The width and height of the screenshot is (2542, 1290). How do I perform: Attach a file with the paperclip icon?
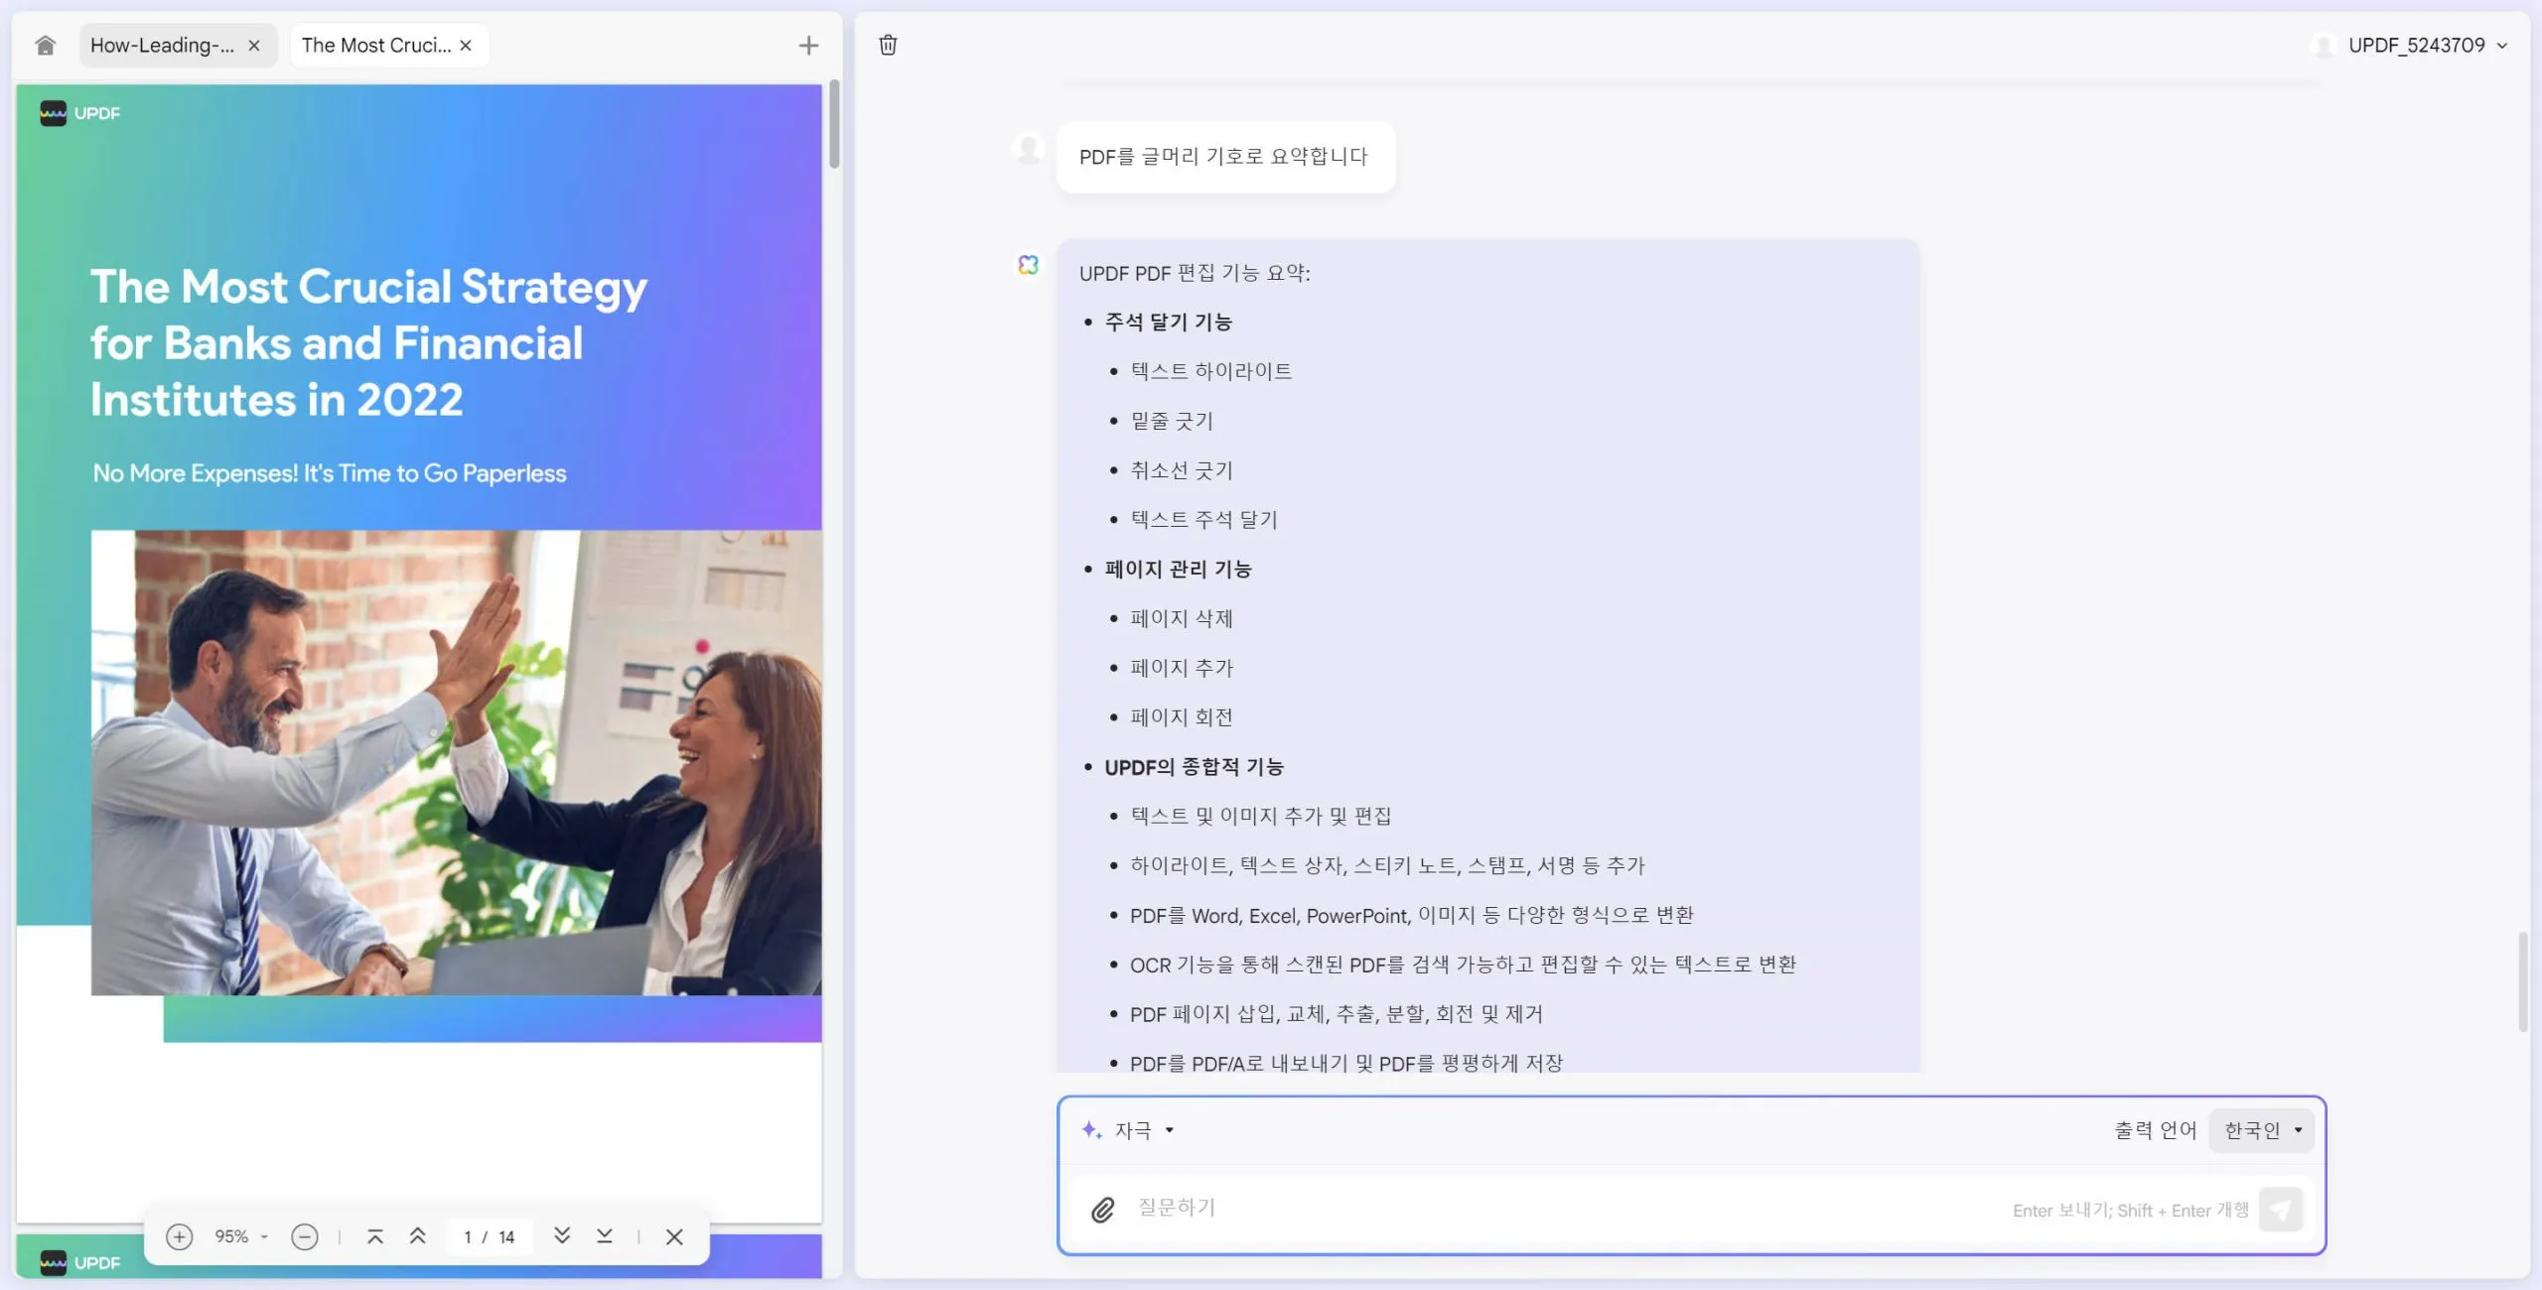coord(1102,1210)
